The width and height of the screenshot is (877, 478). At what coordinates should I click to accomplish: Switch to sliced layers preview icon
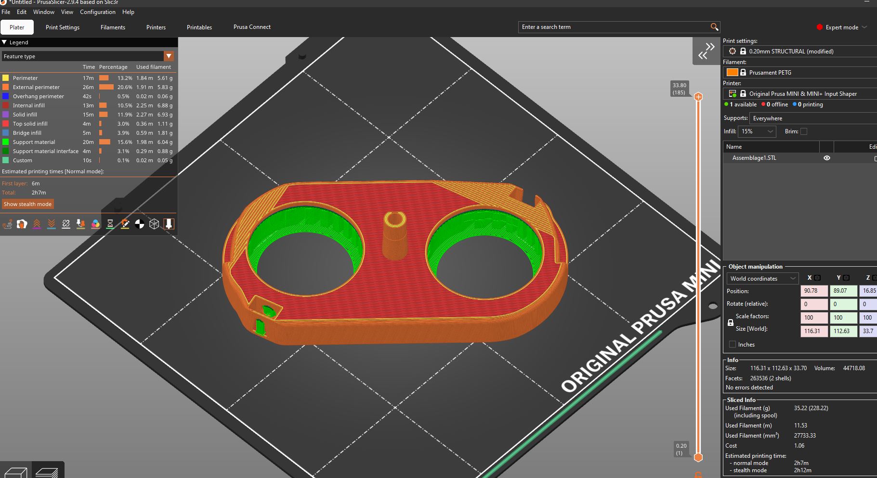point(47,471)
